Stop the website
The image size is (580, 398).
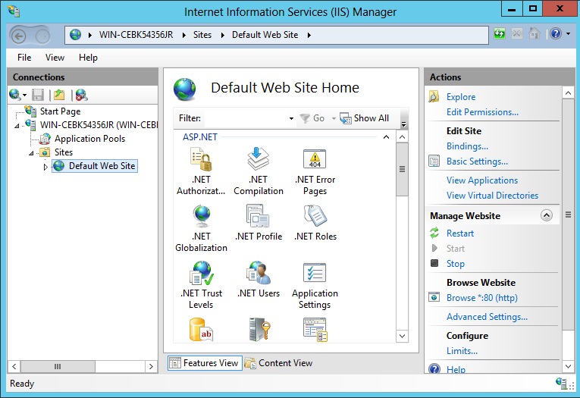pos(456,264)
